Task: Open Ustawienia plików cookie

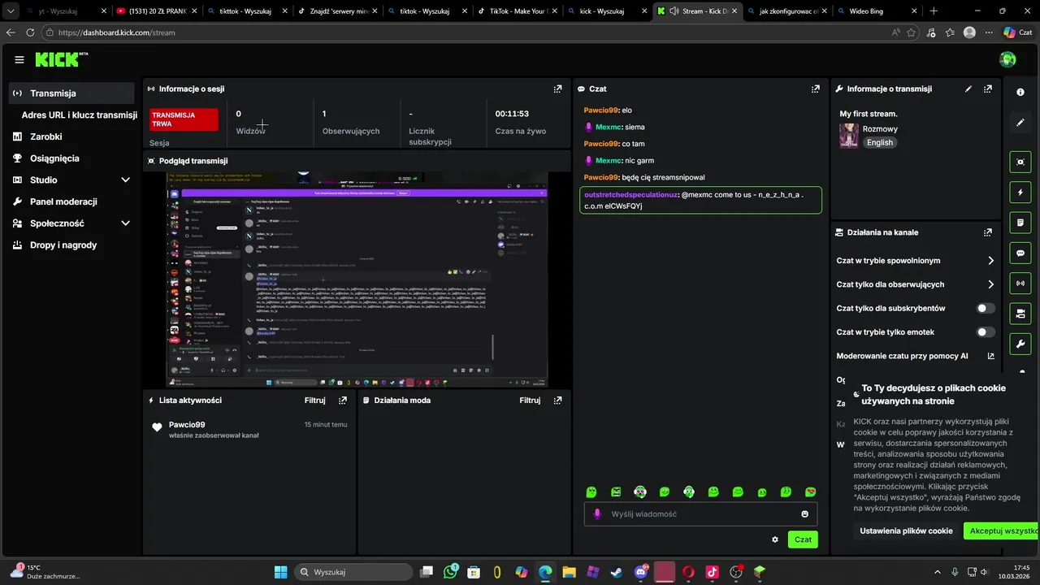Action: click(x=906, y=531)
